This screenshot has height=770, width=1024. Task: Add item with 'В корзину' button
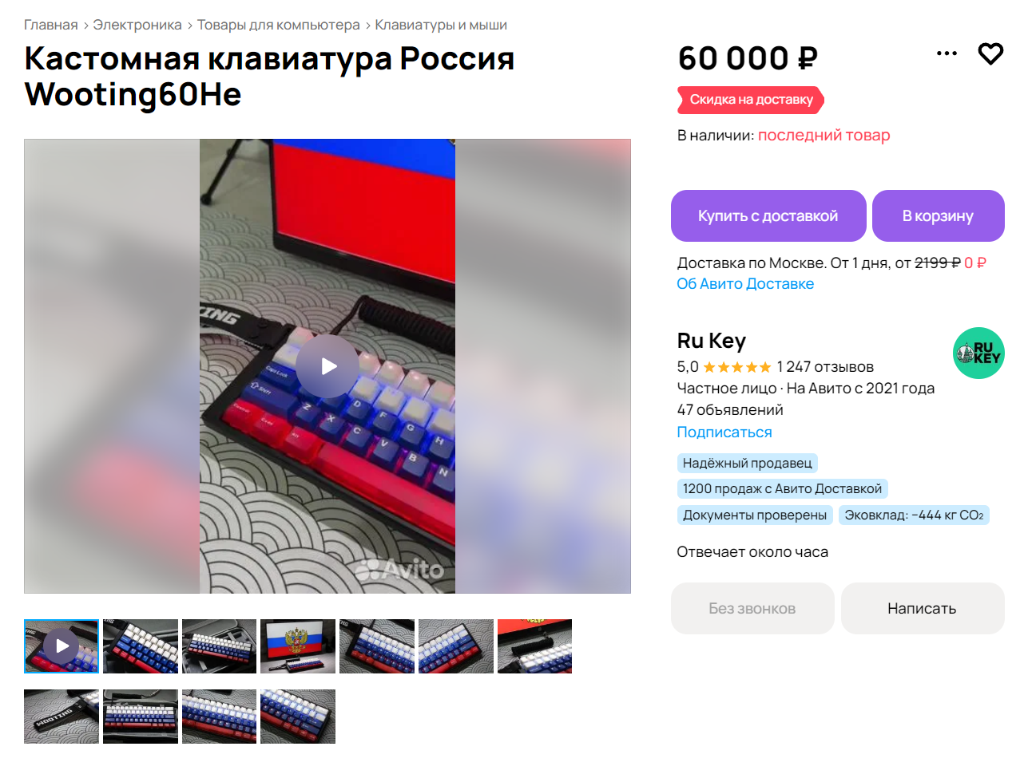(x=939, y=215)
